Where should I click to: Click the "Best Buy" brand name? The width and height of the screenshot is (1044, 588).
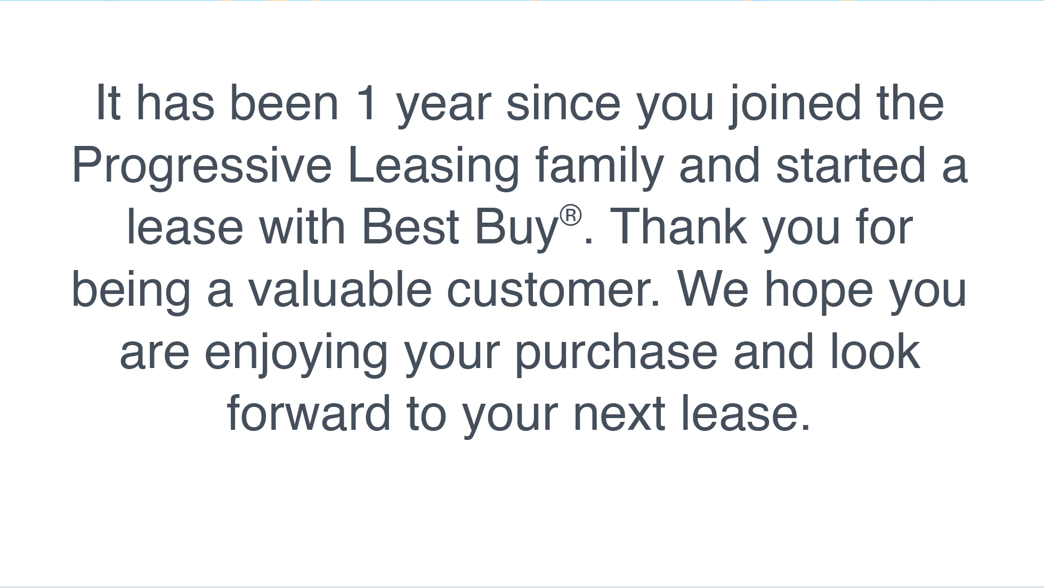[x=459, y=228]
